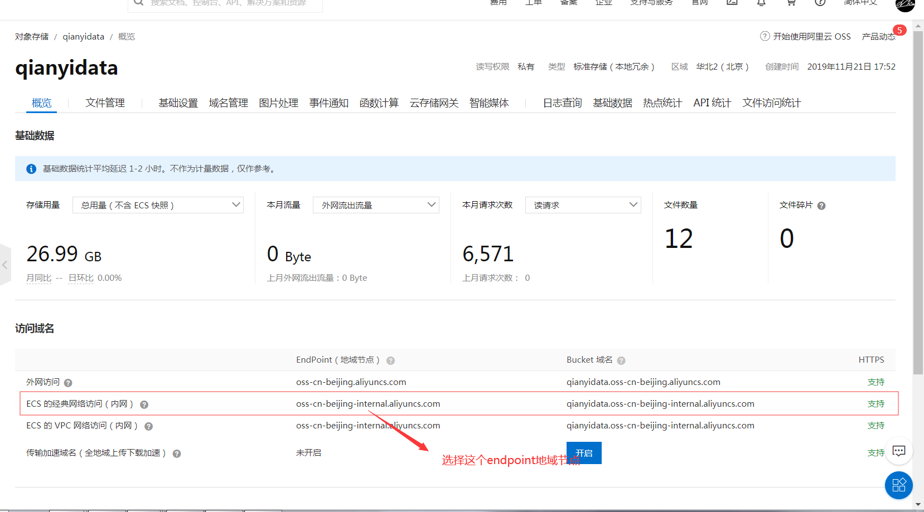This screenshot has height=512, width=924.
Task: Click the scrollbar down arrow
Action: tap(918, 505)
